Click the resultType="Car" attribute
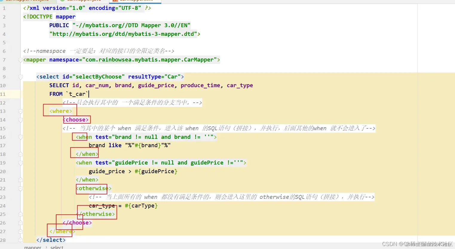The image size is (455, 249). coord(154,77)
